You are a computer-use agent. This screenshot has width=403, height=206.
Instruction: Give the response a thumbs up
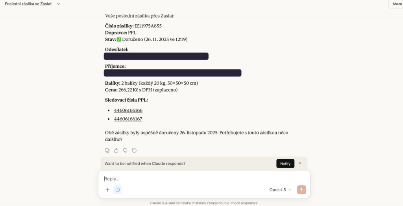click(x=116, y=150)
